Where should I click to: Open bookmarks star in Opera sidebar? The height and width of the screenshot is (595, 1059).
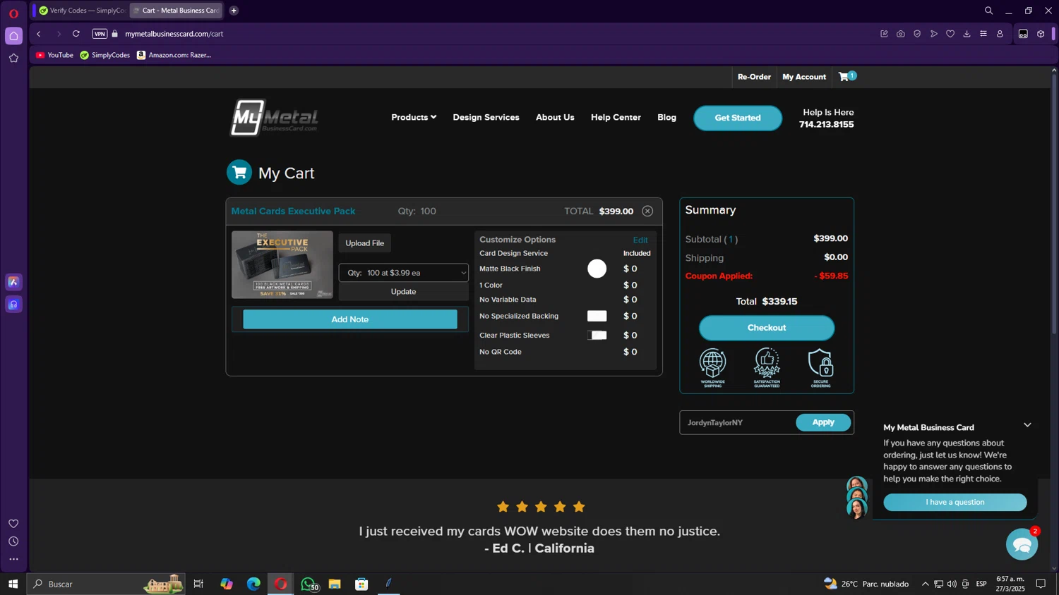click(13, 58)
